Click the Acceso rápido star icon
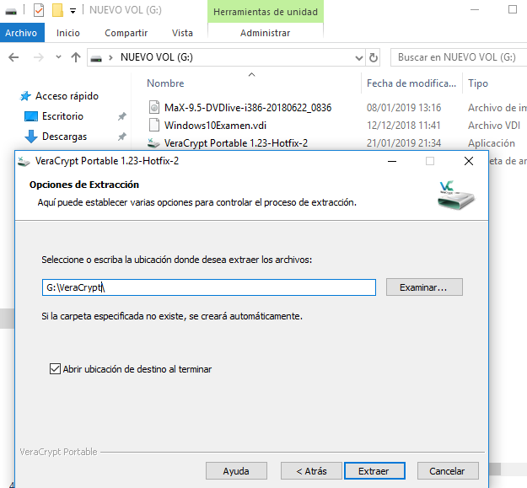Viewport: 527px width, 488px height. pos(25,96)
